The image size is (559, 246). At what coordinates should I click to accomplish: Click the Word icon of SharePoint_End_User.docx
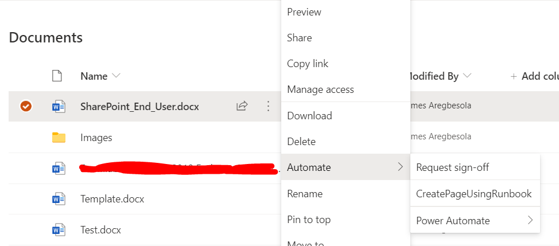point(59,107)
